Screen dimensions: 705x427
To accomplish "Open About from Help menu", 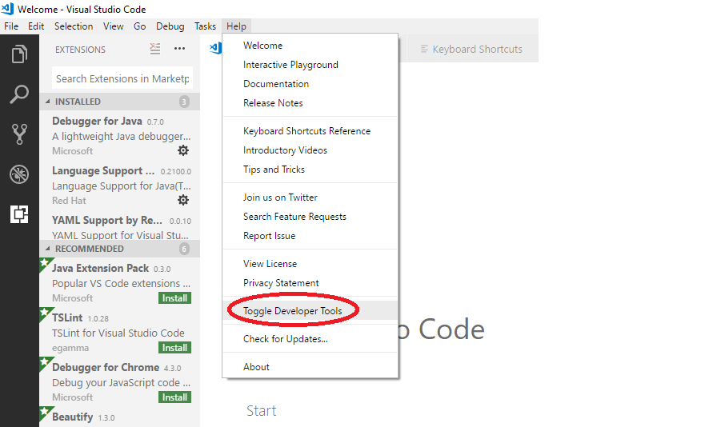I will pyautogui.click(x=310, y=367).
